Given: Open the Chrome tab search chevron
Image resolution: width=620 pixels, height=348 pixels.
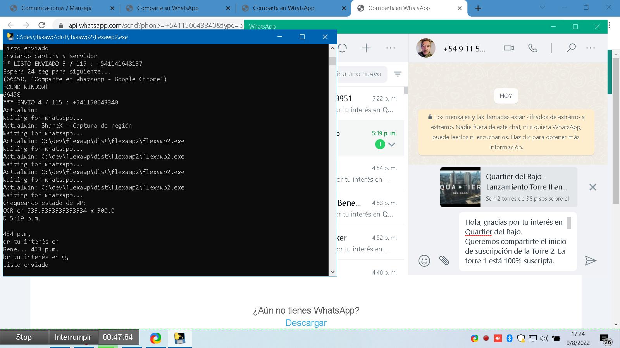Looking at the screenshot, I should pyautogui.click(x=542, y=7).
